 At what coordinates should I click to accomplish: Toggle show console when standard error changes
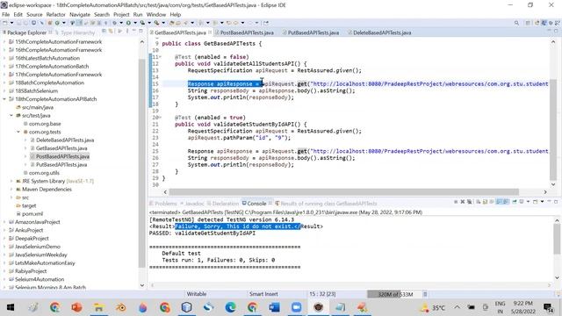click(506, 202)
